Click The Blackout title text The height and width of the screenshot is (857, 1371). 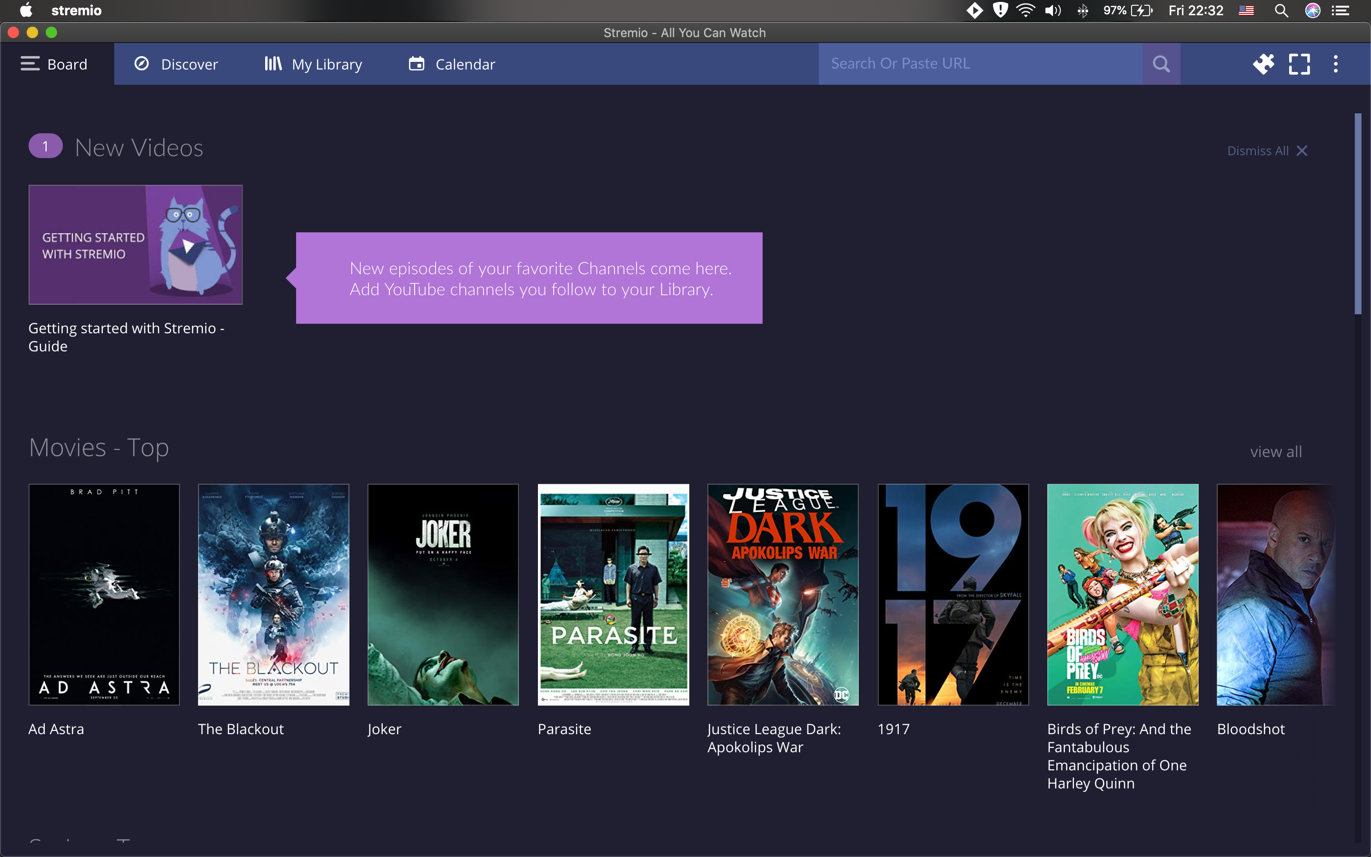coord(241,729)
